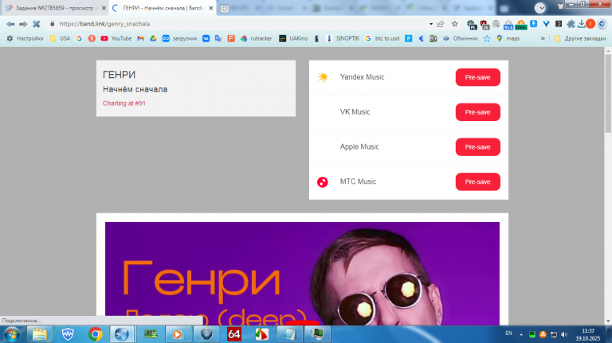Viewport: 612px width, 343px height.
Task: Open the Windows Start menu
Action: click(12, 334)
